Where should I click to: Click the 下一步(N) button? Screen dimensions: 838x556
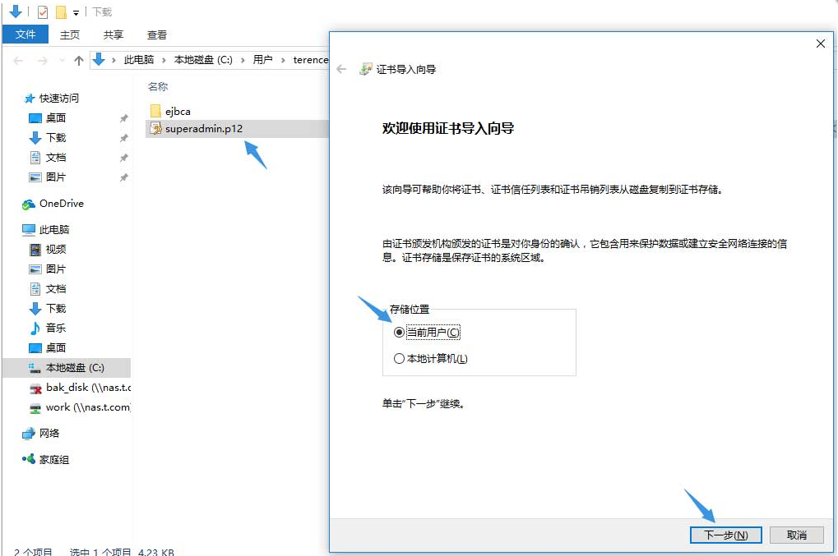point(725,535)
